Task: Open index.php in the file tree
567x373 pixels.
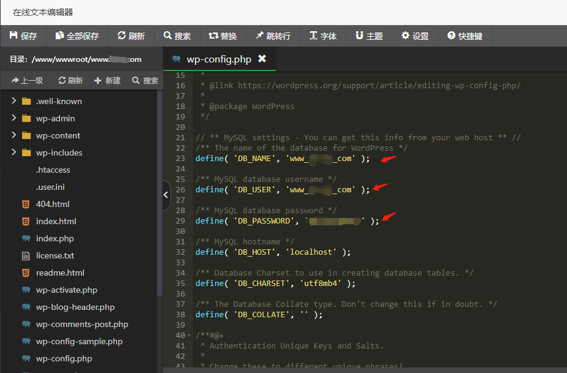Action: pyautogui.click(x=55, y=238)
